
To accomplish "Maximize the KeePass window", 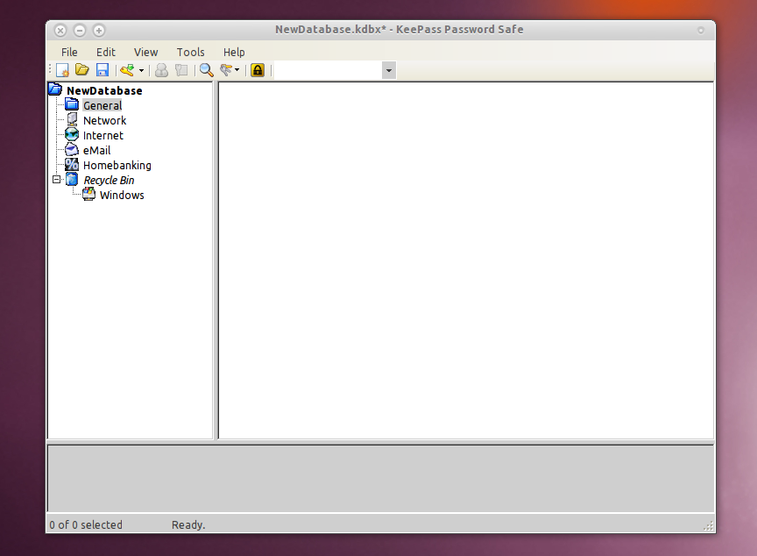I will 99,31.
